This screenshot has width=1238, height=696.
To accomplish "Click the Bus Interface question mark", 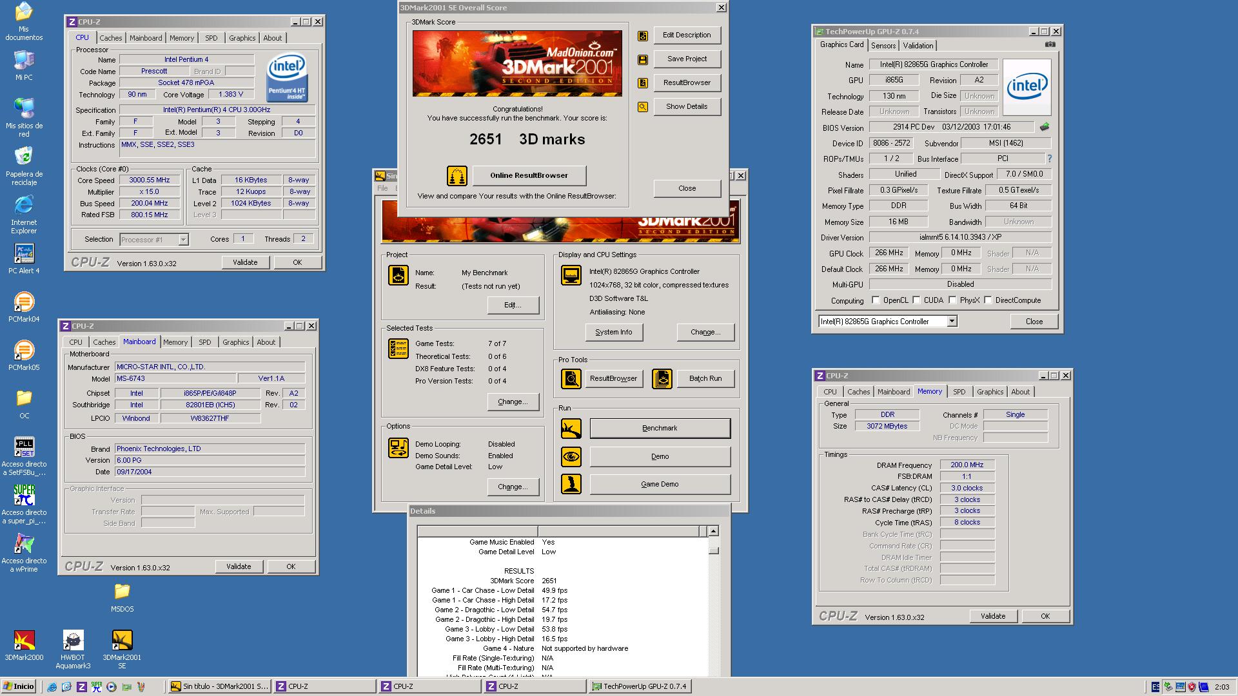I will point(1049,159).
